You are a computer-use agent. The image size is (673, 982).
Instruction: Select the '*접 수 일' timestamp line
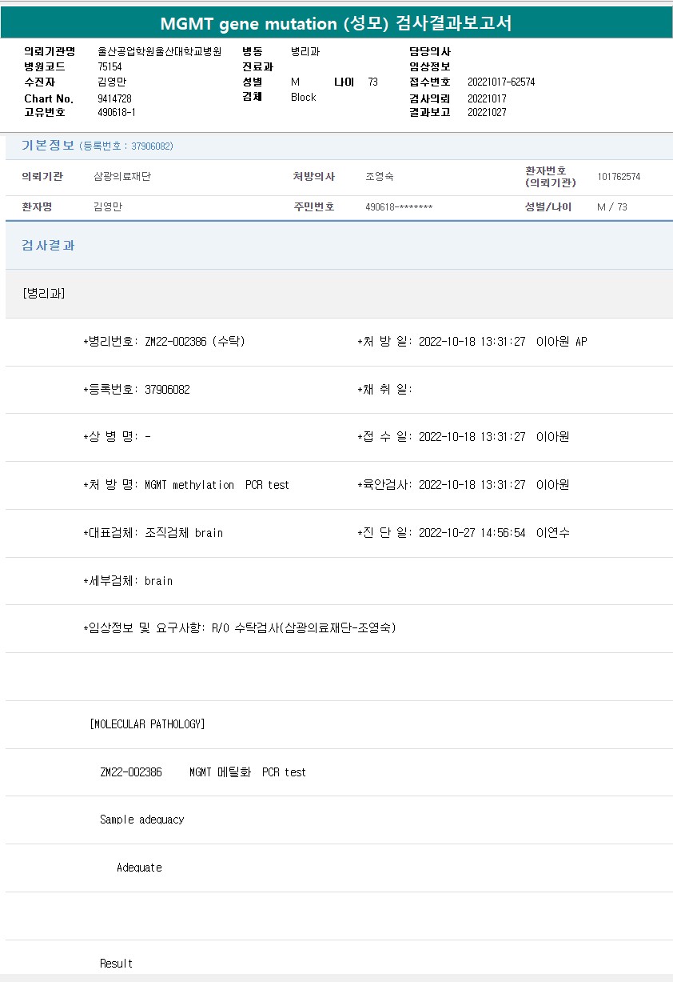point(463,437)
